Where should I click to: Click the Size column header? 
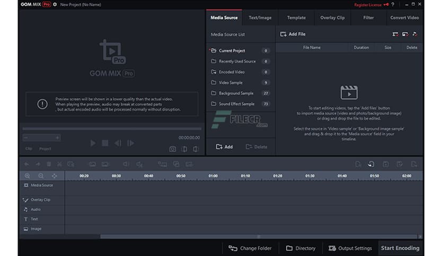[388, 48]
